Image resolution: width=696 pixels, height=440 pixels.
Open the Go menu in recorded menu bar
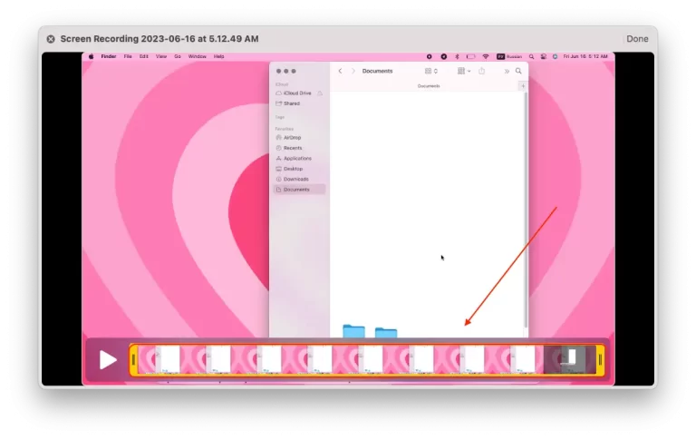[x=178, y=56]
